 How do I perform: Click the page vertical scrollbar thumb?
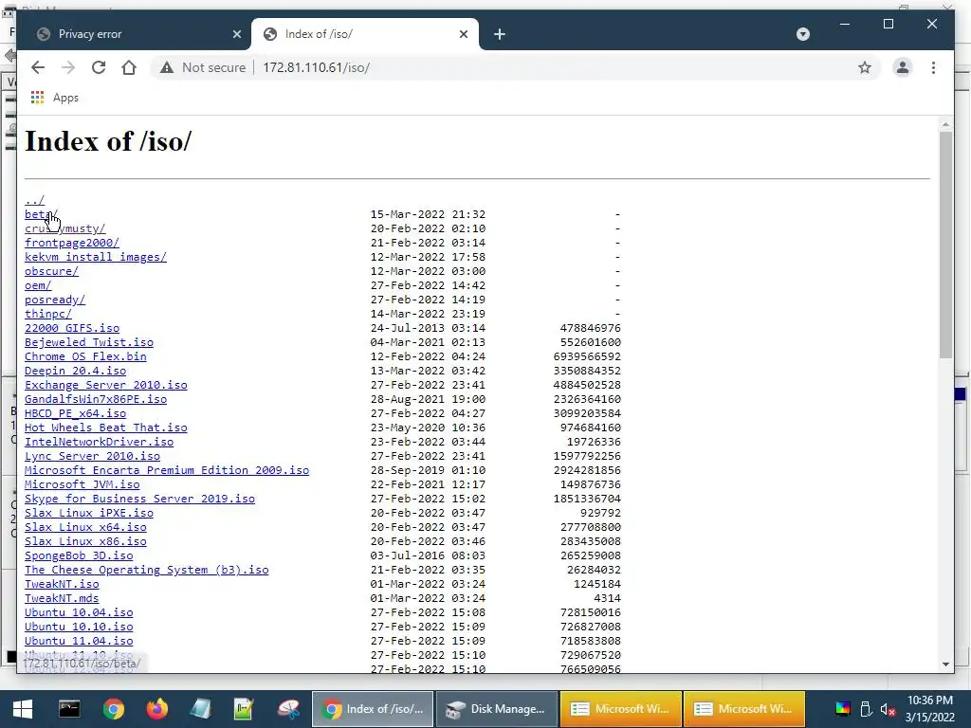click(x=945, y=245)
